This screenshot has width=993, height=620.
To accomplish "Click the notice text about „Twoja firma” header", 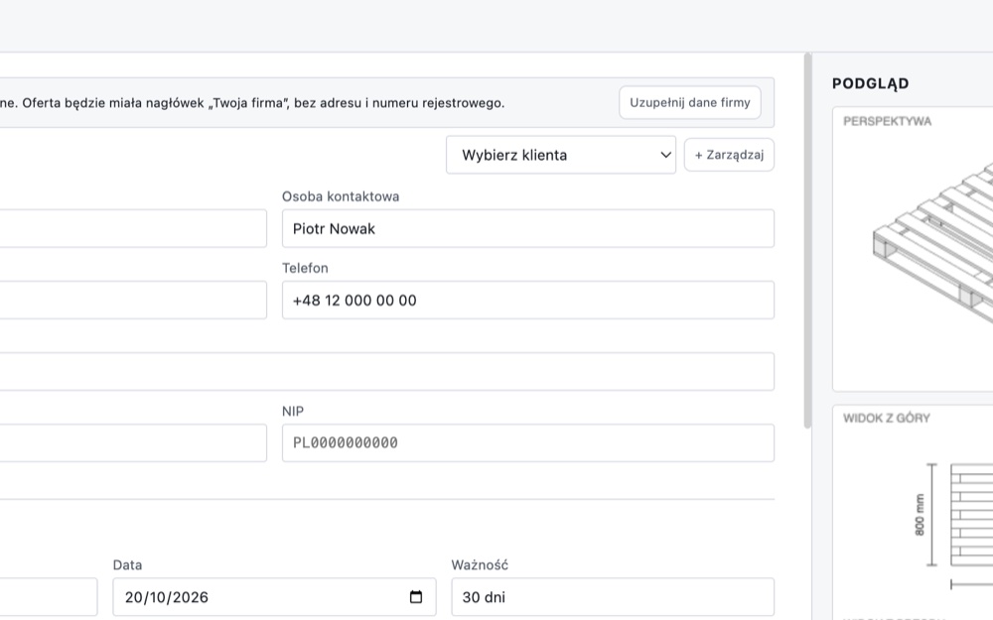I will 252,103.
